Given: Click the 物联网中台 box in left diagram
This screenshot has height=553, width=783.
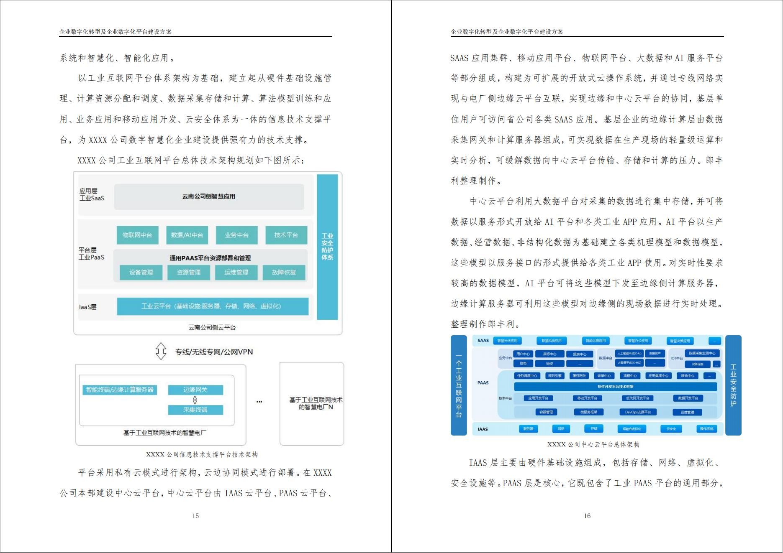Looking at the screenshot, I should [137, 235].
